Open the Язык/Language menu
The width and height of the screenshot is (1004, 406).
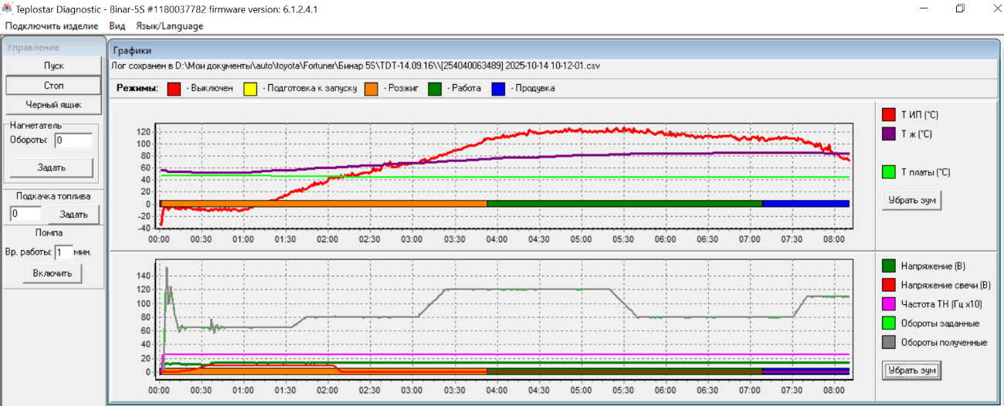pyautogui.click(x=169, y=25)
